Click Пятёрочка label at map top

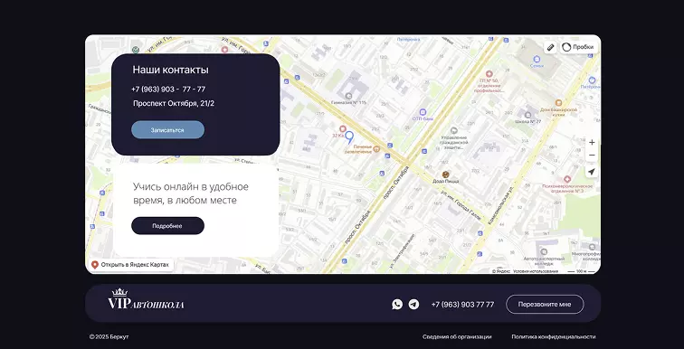point(408,39)
